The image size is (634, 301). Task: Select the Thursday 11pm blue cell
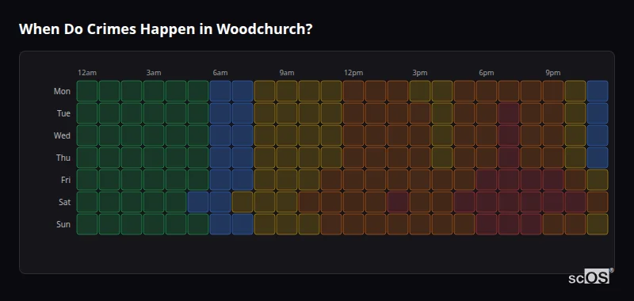tap(598, 158)
